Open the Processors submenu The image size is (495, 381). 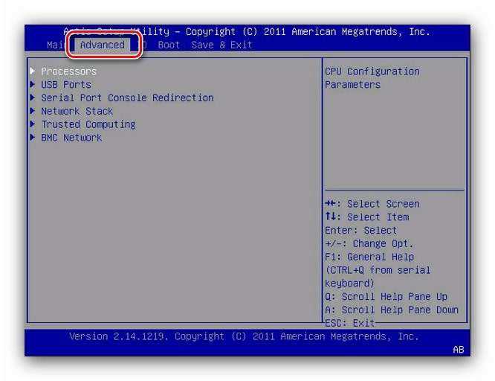[69, 71]
